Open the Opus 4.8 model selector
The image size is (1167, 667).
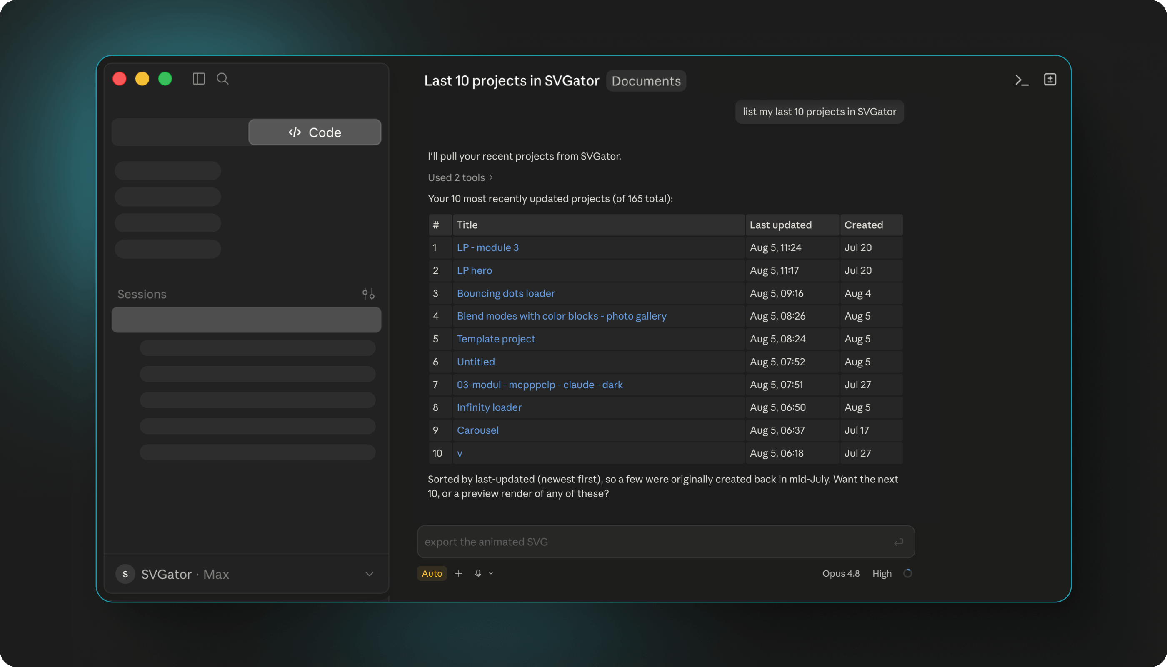click(840, 574)
